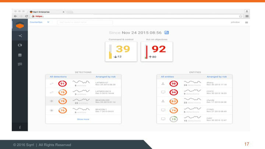Click computer icon in C2372 row

tap(163, 92)
